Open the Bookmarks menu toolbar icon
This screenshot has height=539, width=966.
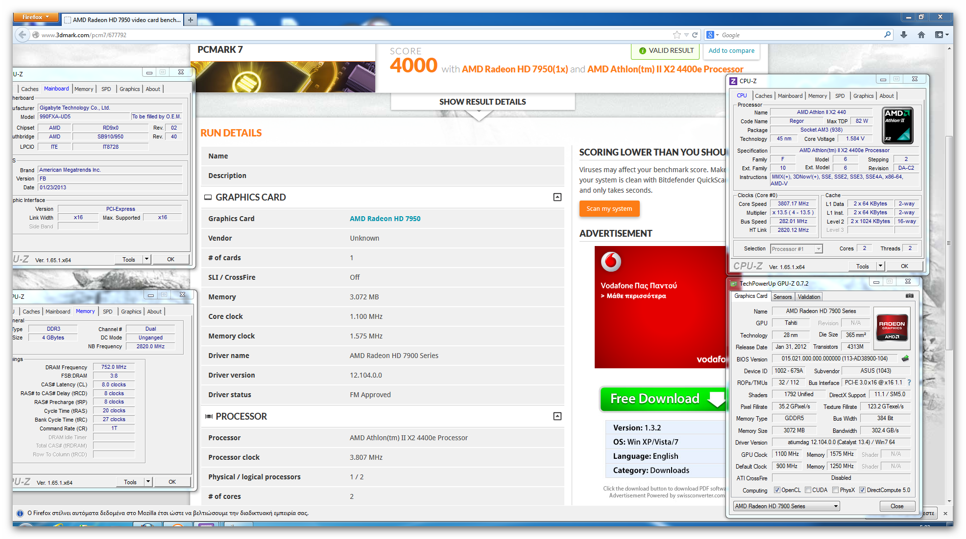tap(942, 35)
